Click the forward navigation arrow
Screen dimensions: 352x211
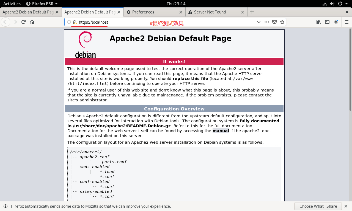click(15, 22)
